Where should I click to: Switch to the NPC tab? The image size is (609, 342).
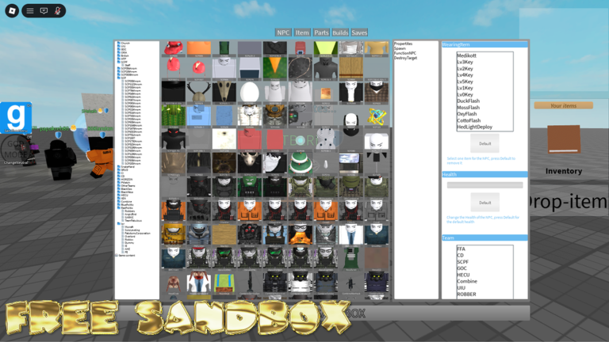283,32
